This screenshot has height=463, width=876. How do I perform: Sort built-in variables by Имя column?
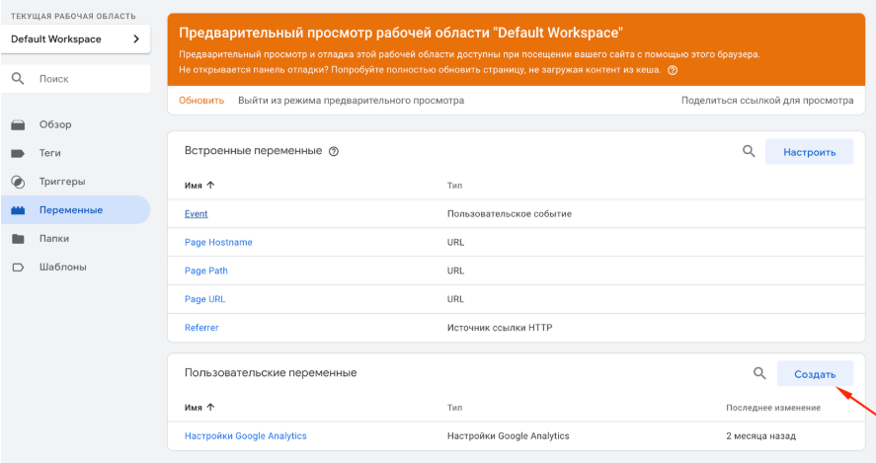tap(199, 186)
